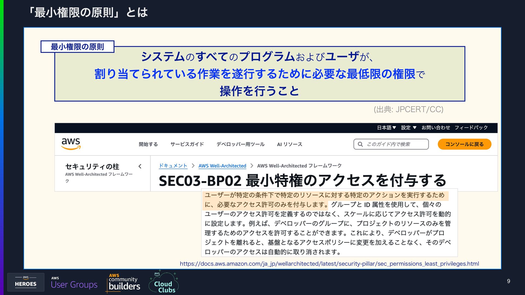This screenshot has height=295, width=525.
Task: Click the AWS Well-Architected フレームワーク breadcrumb
Action: point(299,166)
